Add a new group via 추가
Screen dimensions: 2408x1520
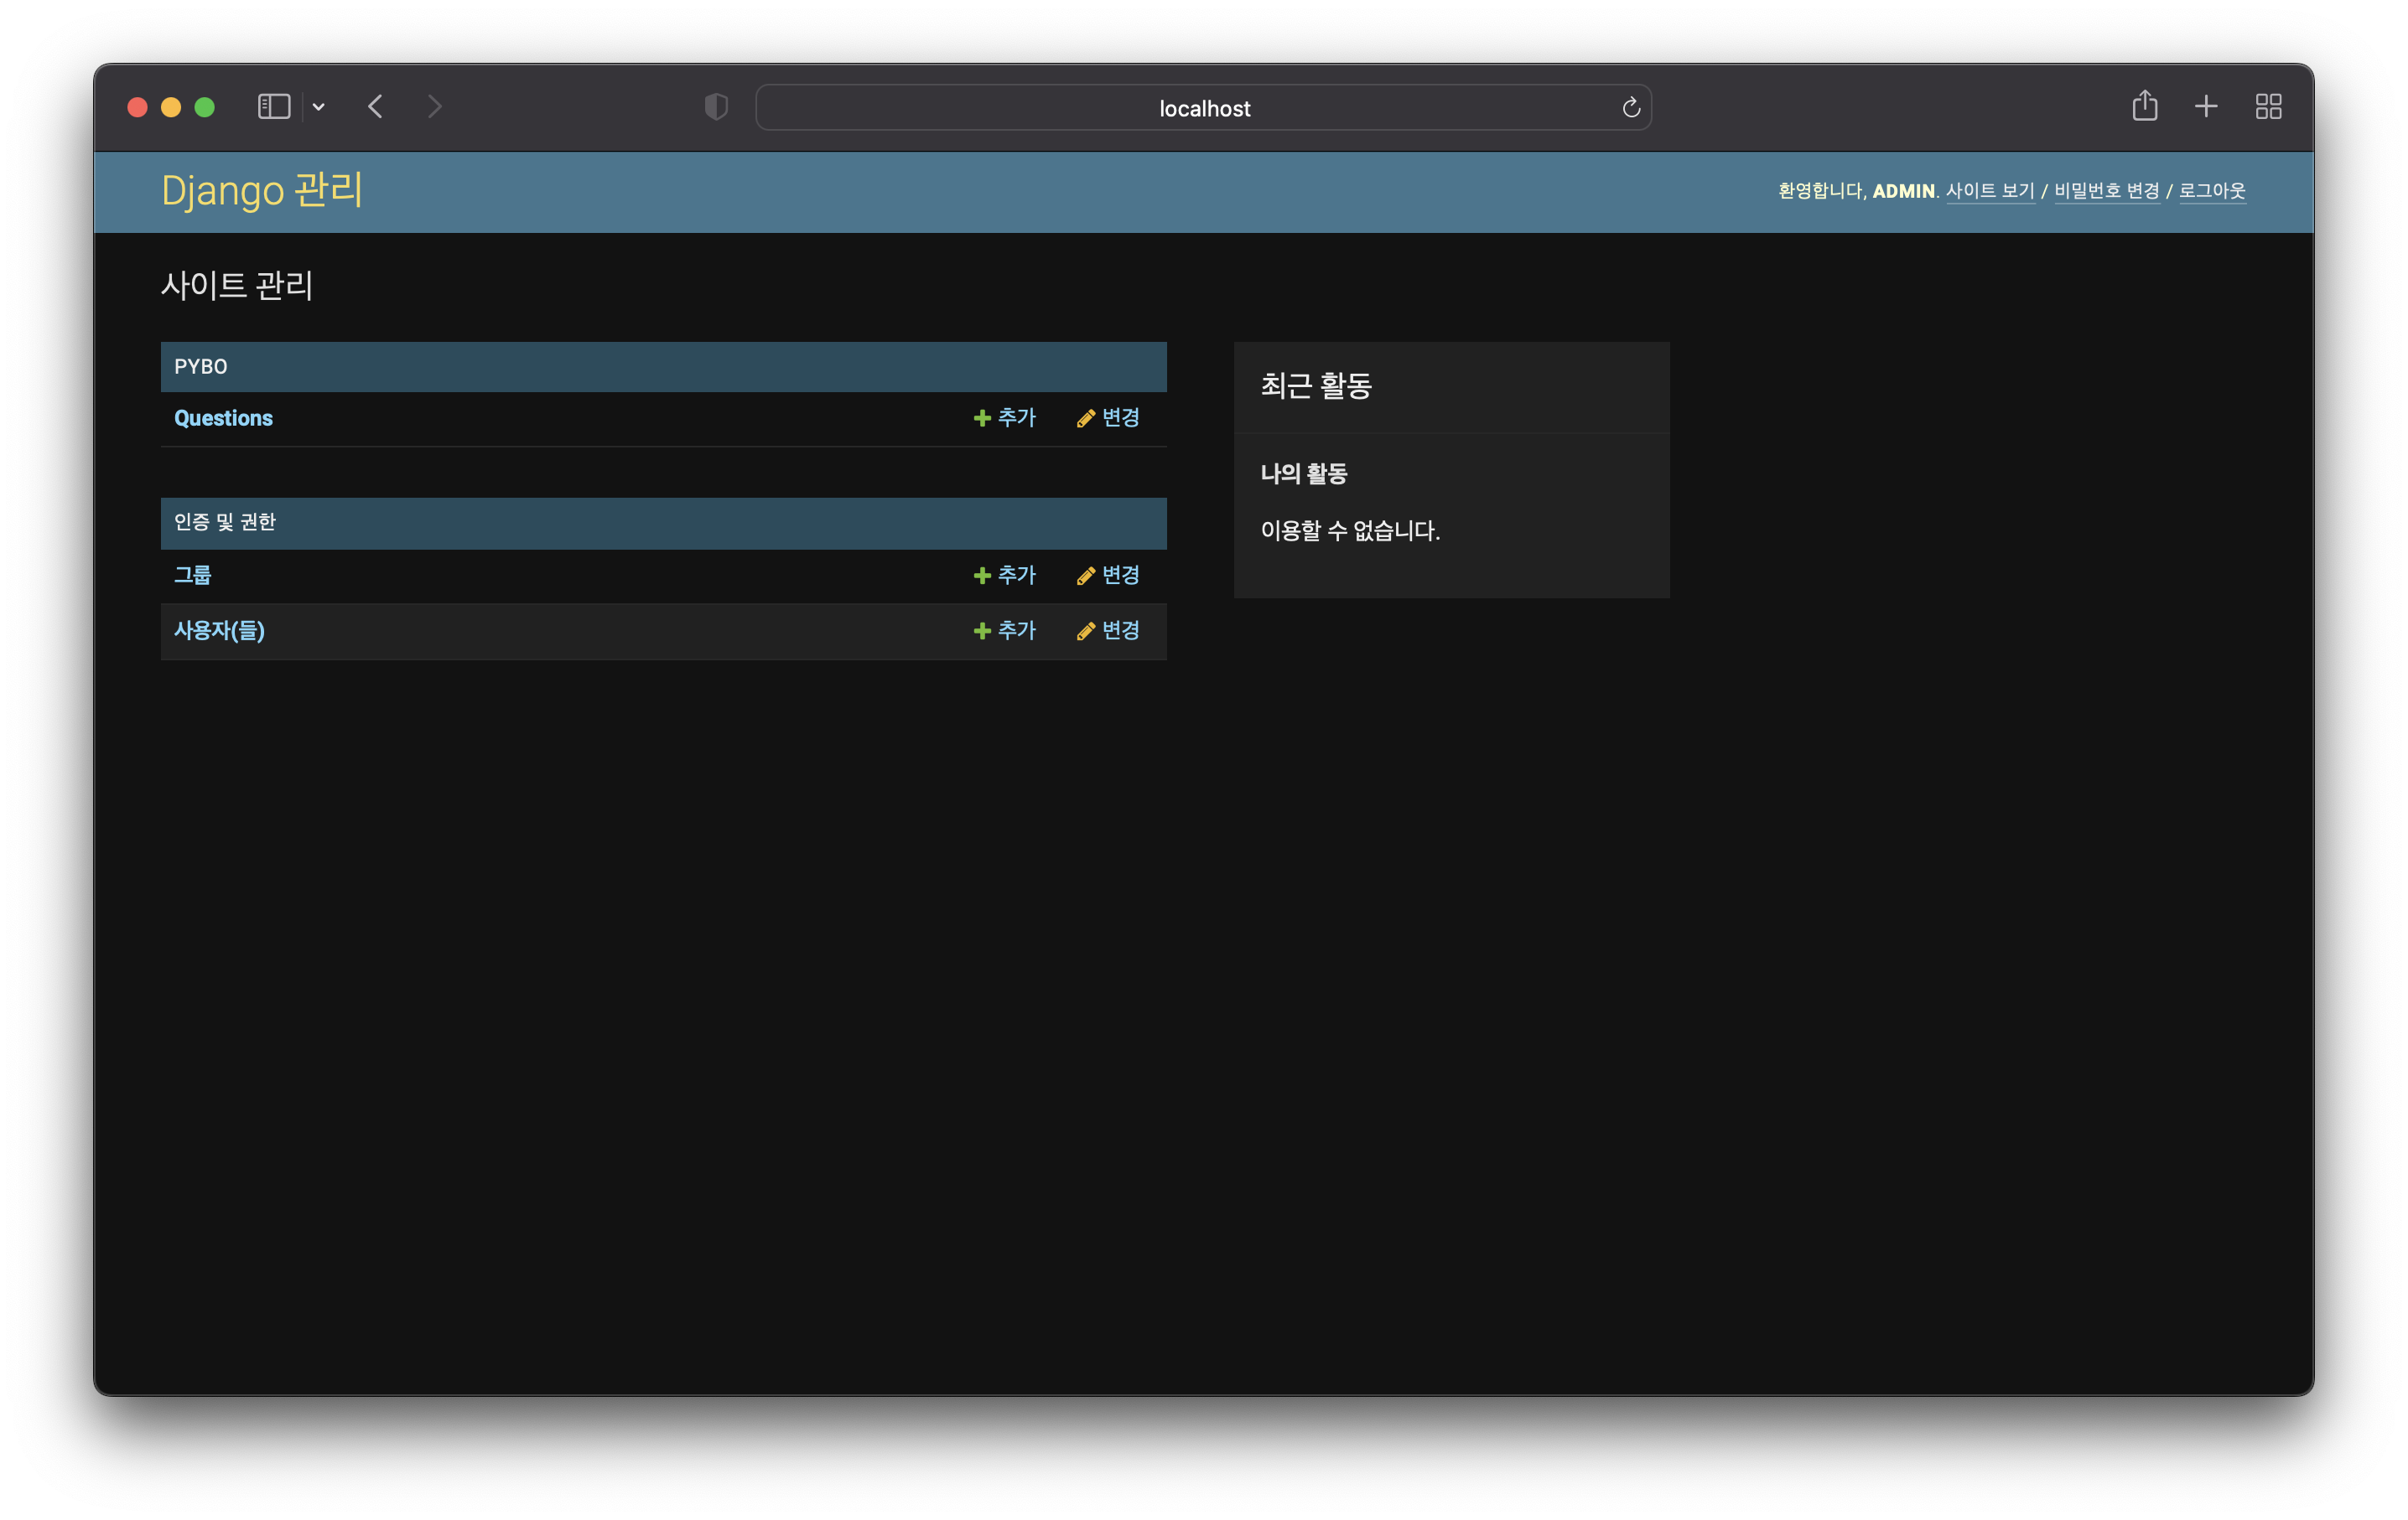coord(1005,575)
